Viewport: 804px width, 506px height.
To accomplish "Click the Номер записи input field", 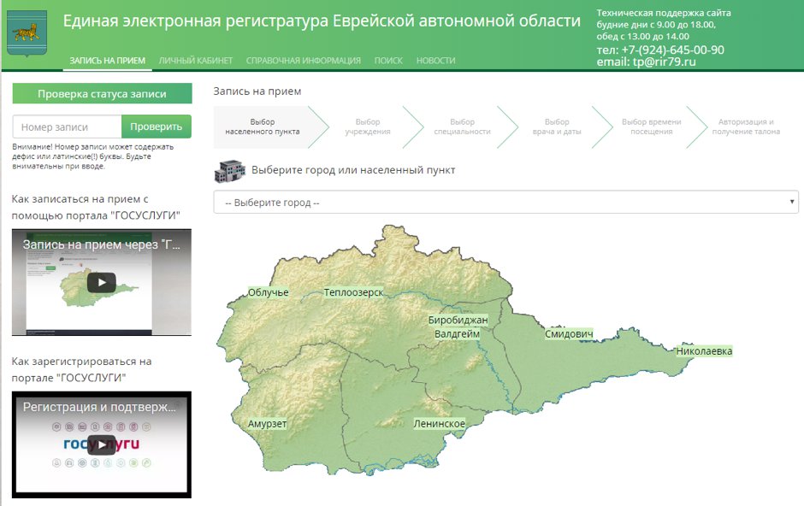I will click(68, 126).
